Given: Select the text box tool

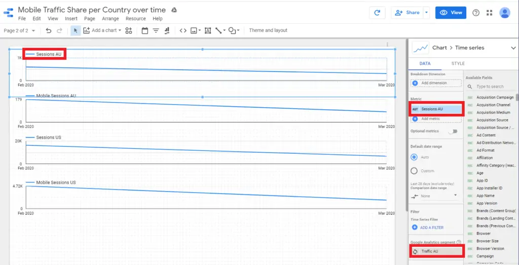Looking at the screenshot, I should click(x=207, y=30).
